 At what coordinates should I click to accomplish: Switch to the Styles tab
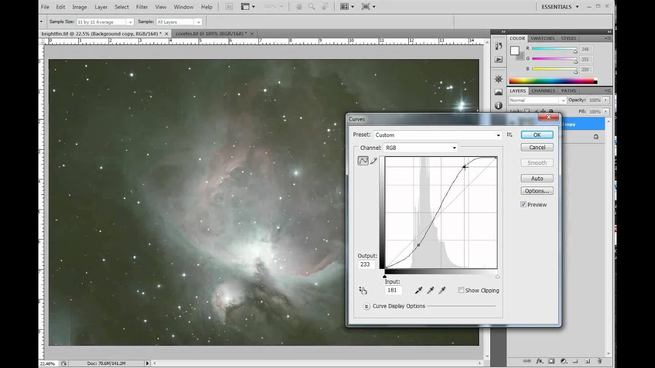pos(568,38)
